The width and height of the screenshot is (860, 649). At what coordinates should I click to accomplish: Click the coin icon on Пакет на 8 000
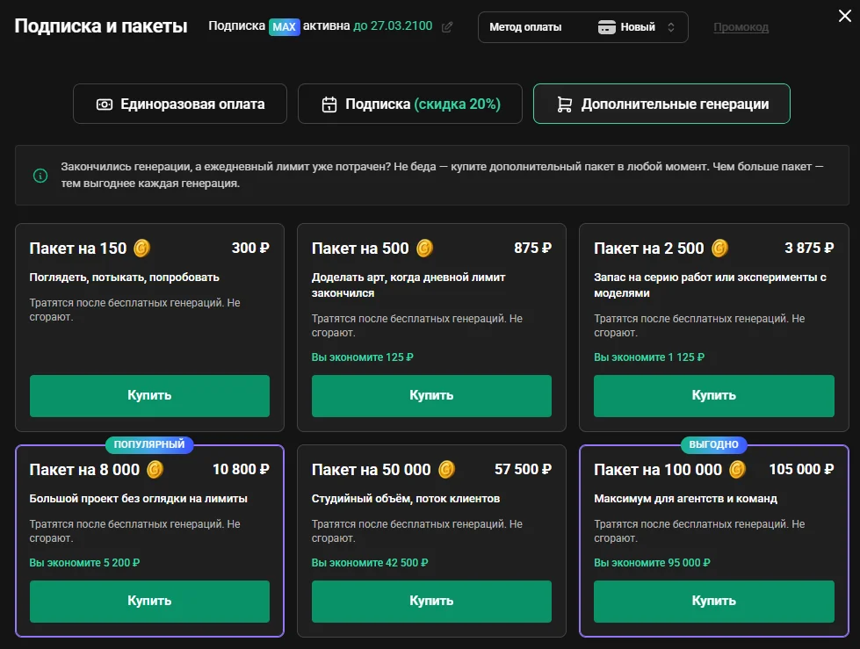click(155, 470)
